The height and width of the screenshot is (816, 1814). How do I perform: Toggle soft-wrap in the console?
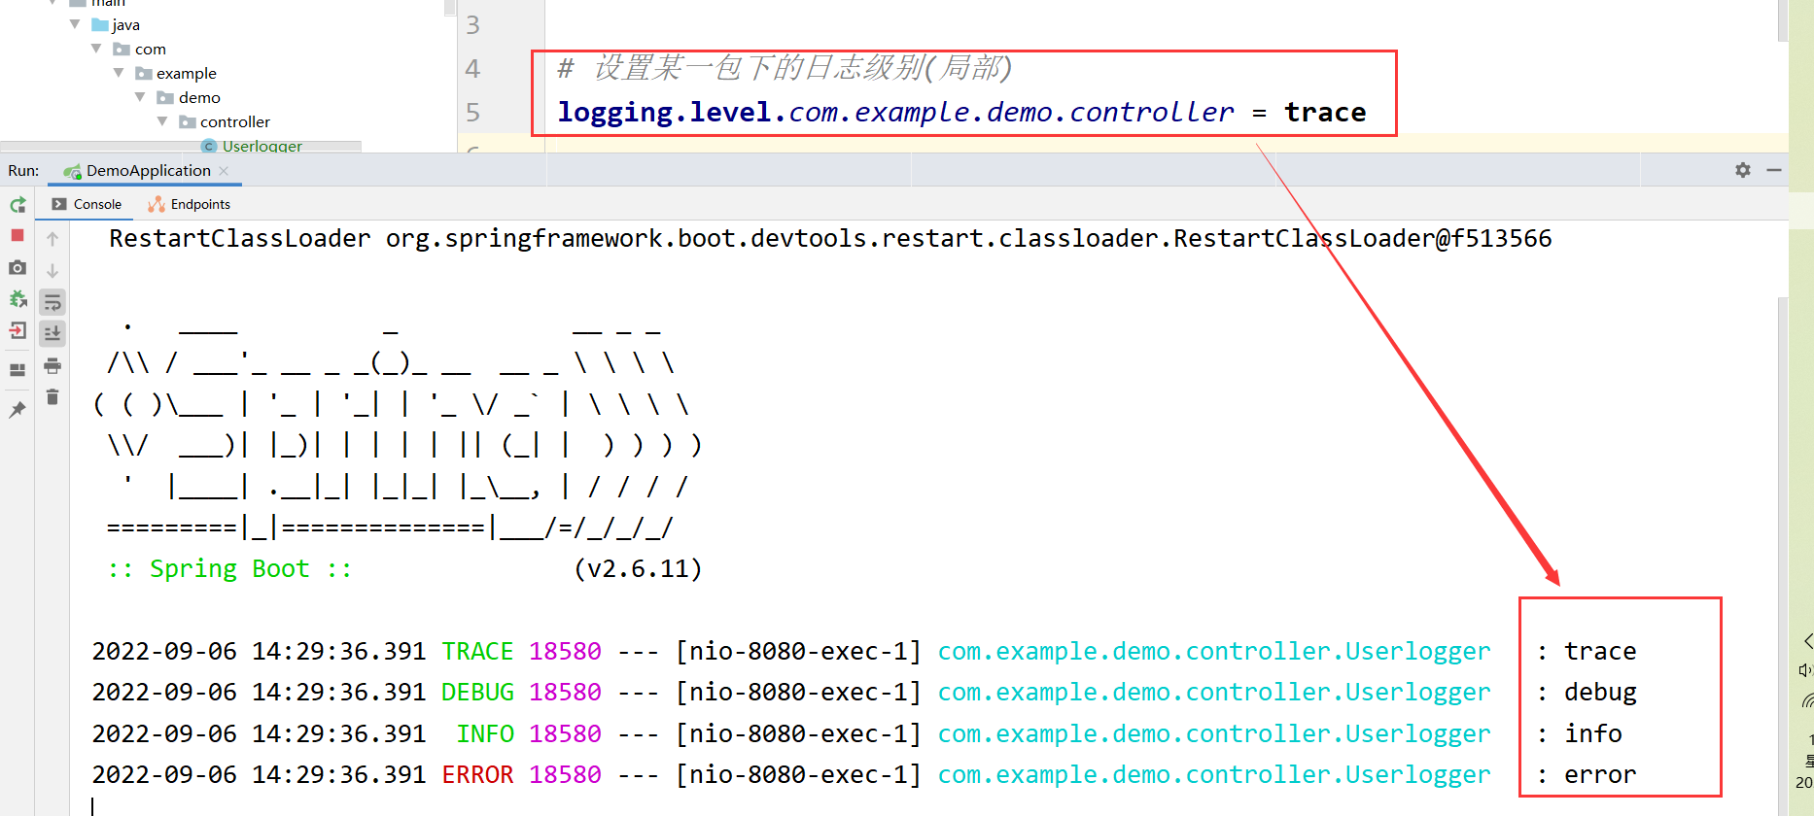tap(52, 302)
